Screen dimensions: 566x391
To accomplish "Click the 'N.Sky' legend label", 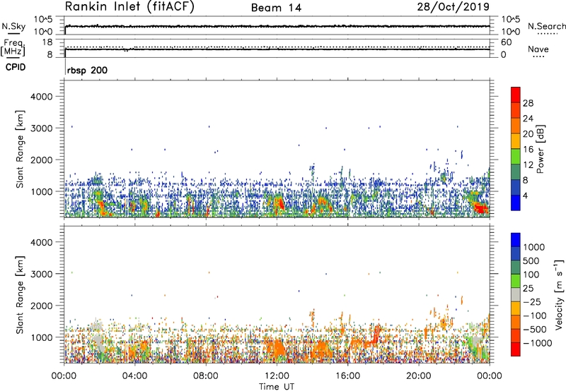I will point(13,26).
